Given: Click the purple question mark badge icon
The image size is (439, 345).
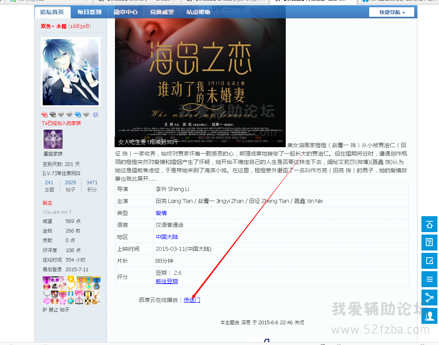Looking at the screenshot, I should (95, 115).
